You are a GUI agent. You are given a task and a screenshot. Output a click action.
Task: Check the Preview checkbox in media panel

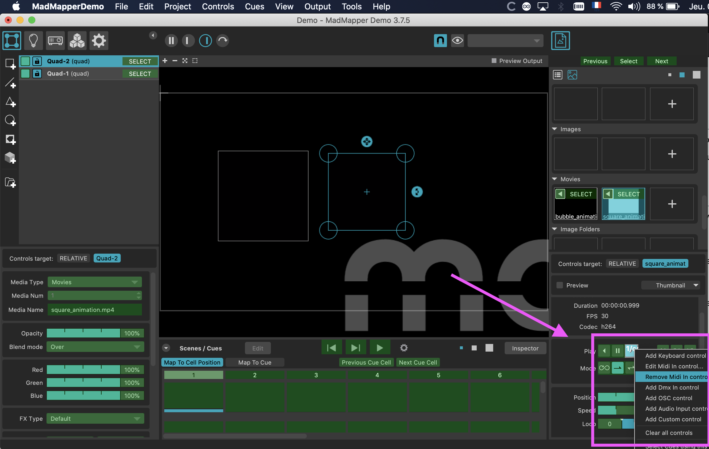click(x=559, y=285)
